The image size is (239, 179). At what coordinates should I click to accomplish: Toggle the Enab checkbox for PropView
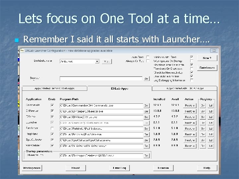point(52,134)
